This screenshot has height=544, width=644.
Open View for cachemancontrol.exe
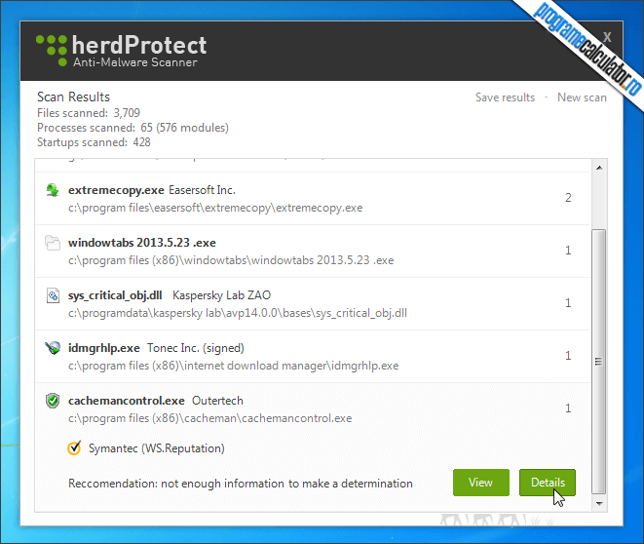(x=481, y=483)
